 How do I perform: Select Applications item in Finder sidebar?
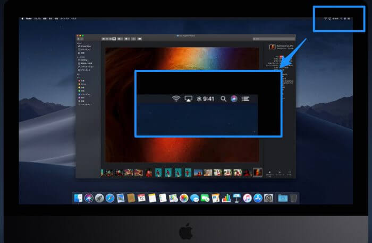pyautogui.click(x=86, y=67)
